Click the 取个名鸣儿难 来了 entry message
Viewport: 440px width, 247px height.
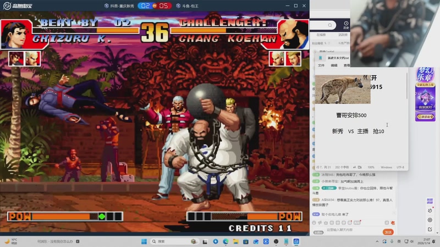(331, 214)
